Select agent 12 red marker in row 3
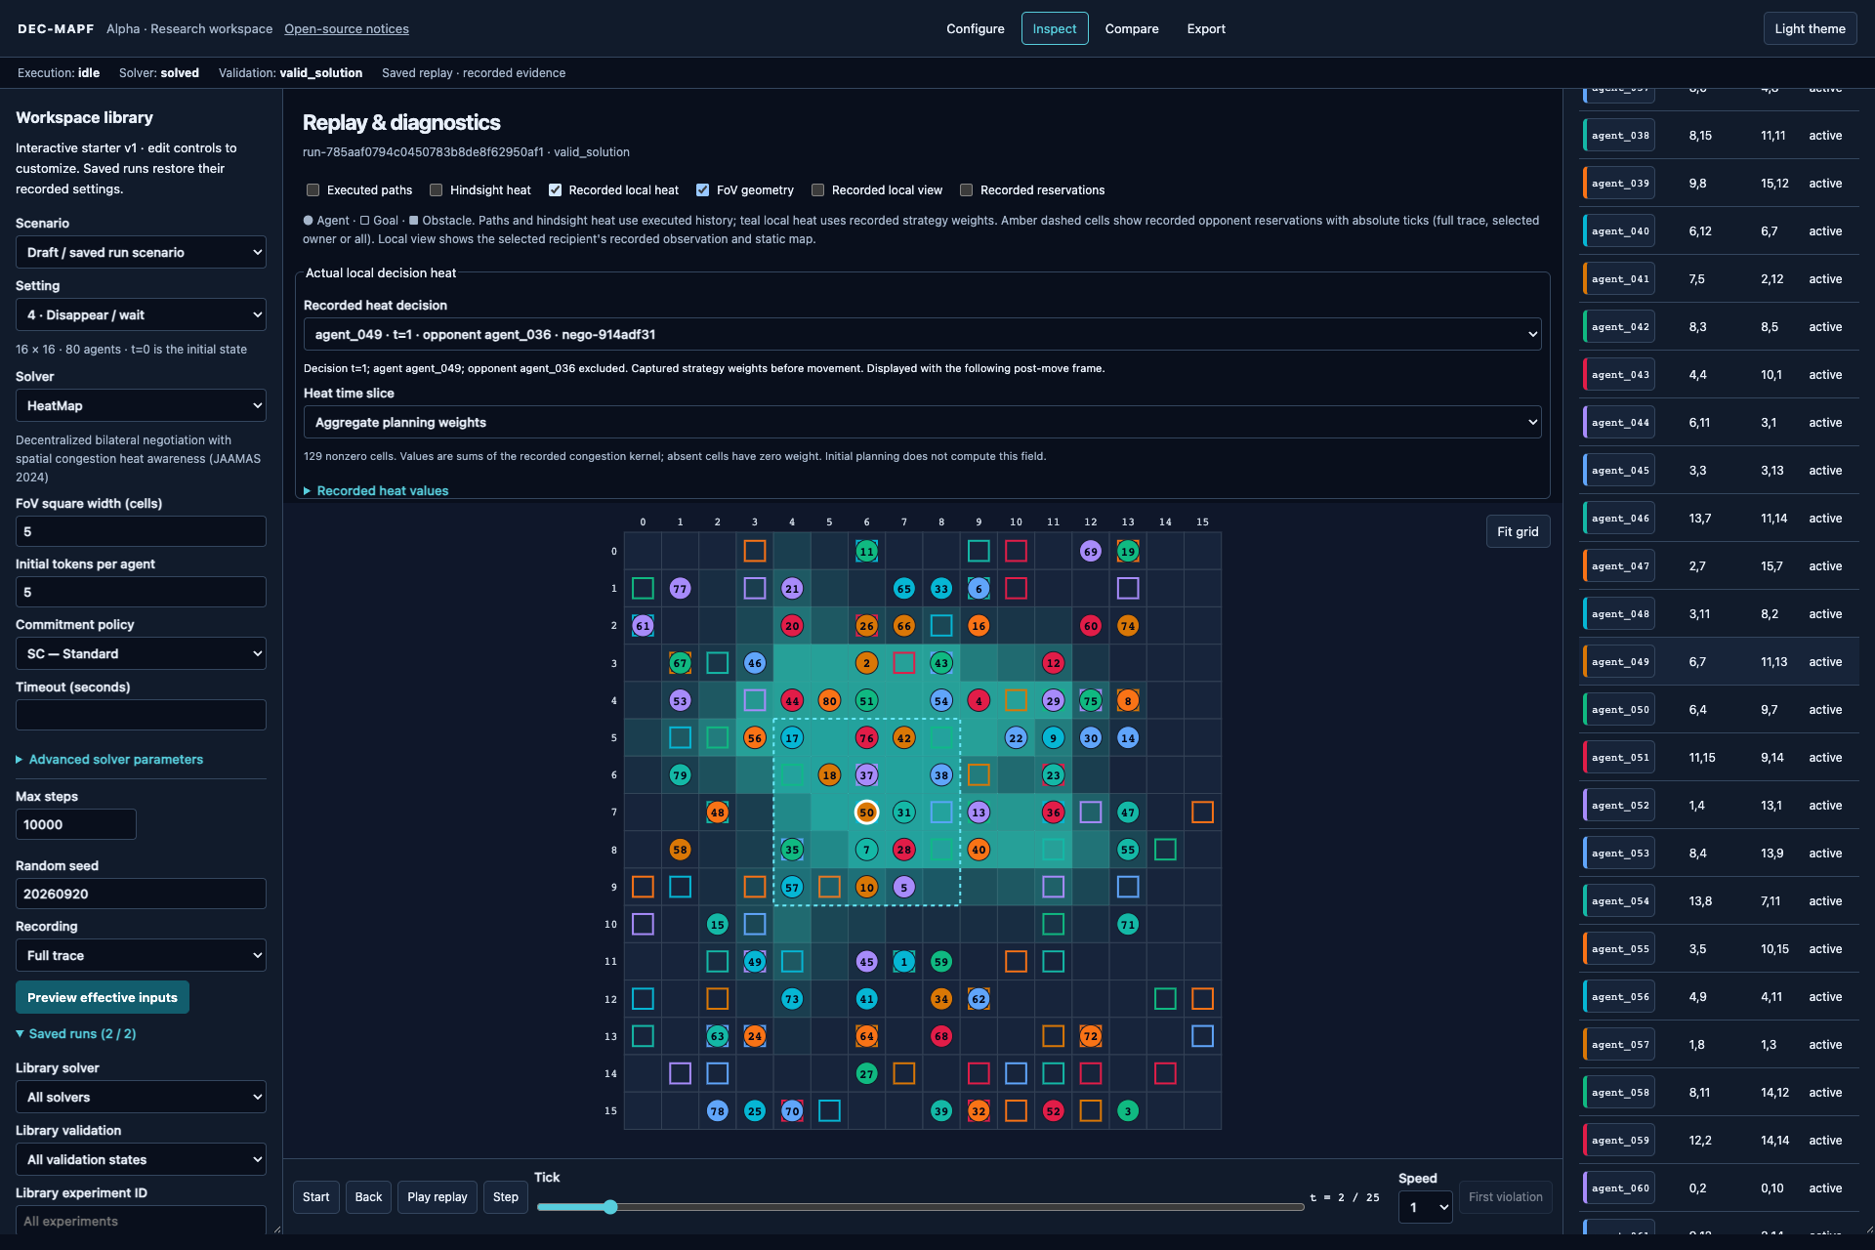Viewport: 1875px width, 1250px height. pos(1053,663)
